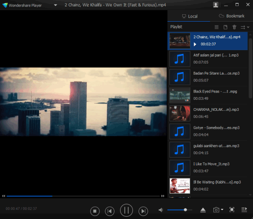The width and height of the screenshot is (253, 219).
Task: Select Gotye - Somebody track
Action: (207, 132)
